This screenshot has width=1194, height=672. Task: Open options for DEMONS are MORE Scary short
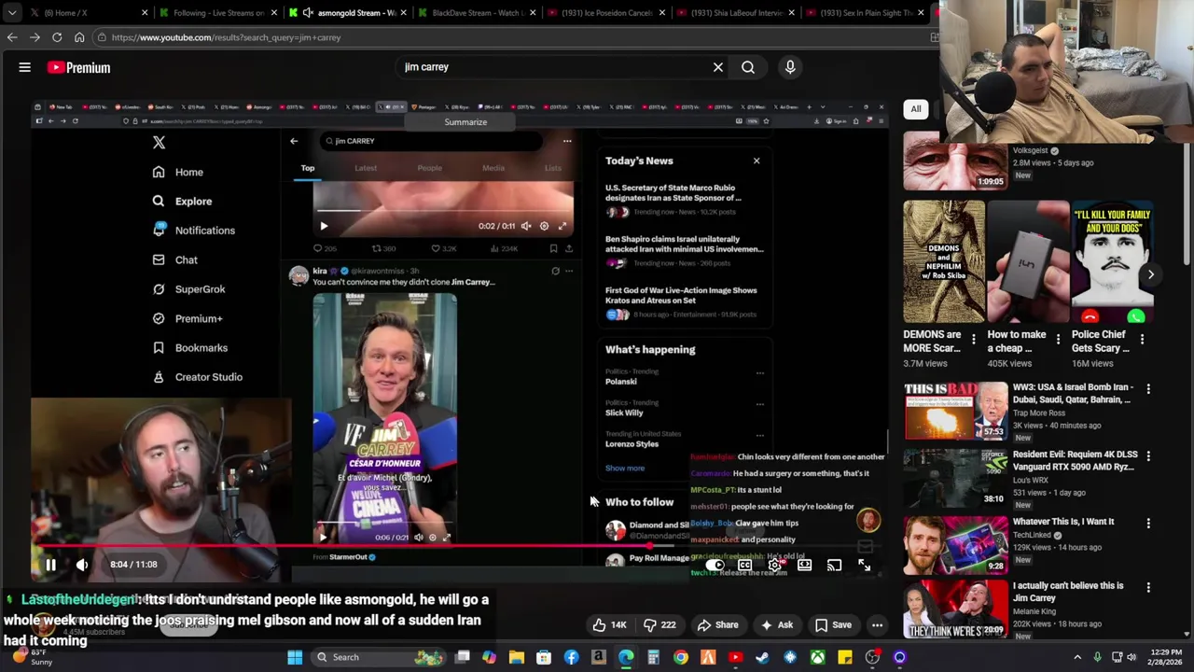point(974,340)
